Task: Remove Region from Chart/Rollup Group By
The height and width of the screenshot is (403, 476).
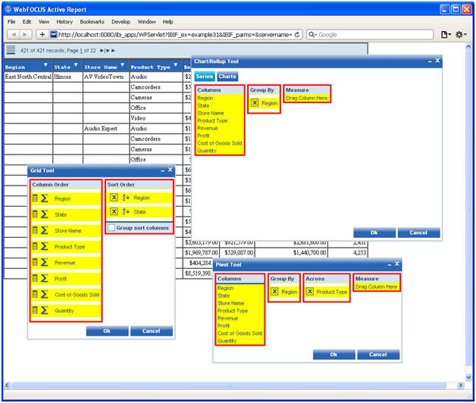Action: [x=255, y=103]
